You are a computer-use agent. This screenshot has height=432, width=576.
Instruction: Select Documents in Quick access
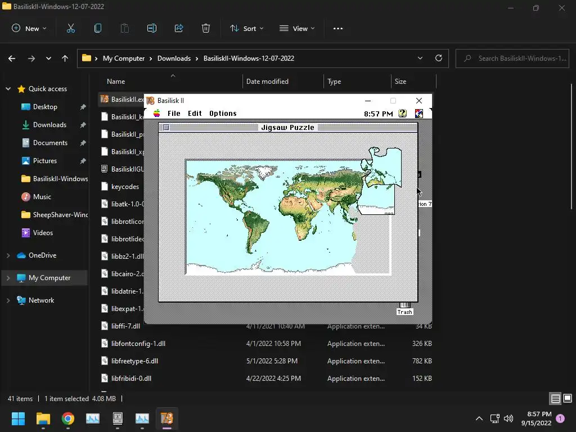(x=45, y=142)
